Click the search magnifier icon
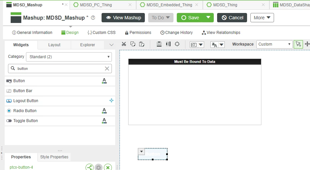Image resolution: width=310 pixels, height=170 pixels. coord(13,68)
